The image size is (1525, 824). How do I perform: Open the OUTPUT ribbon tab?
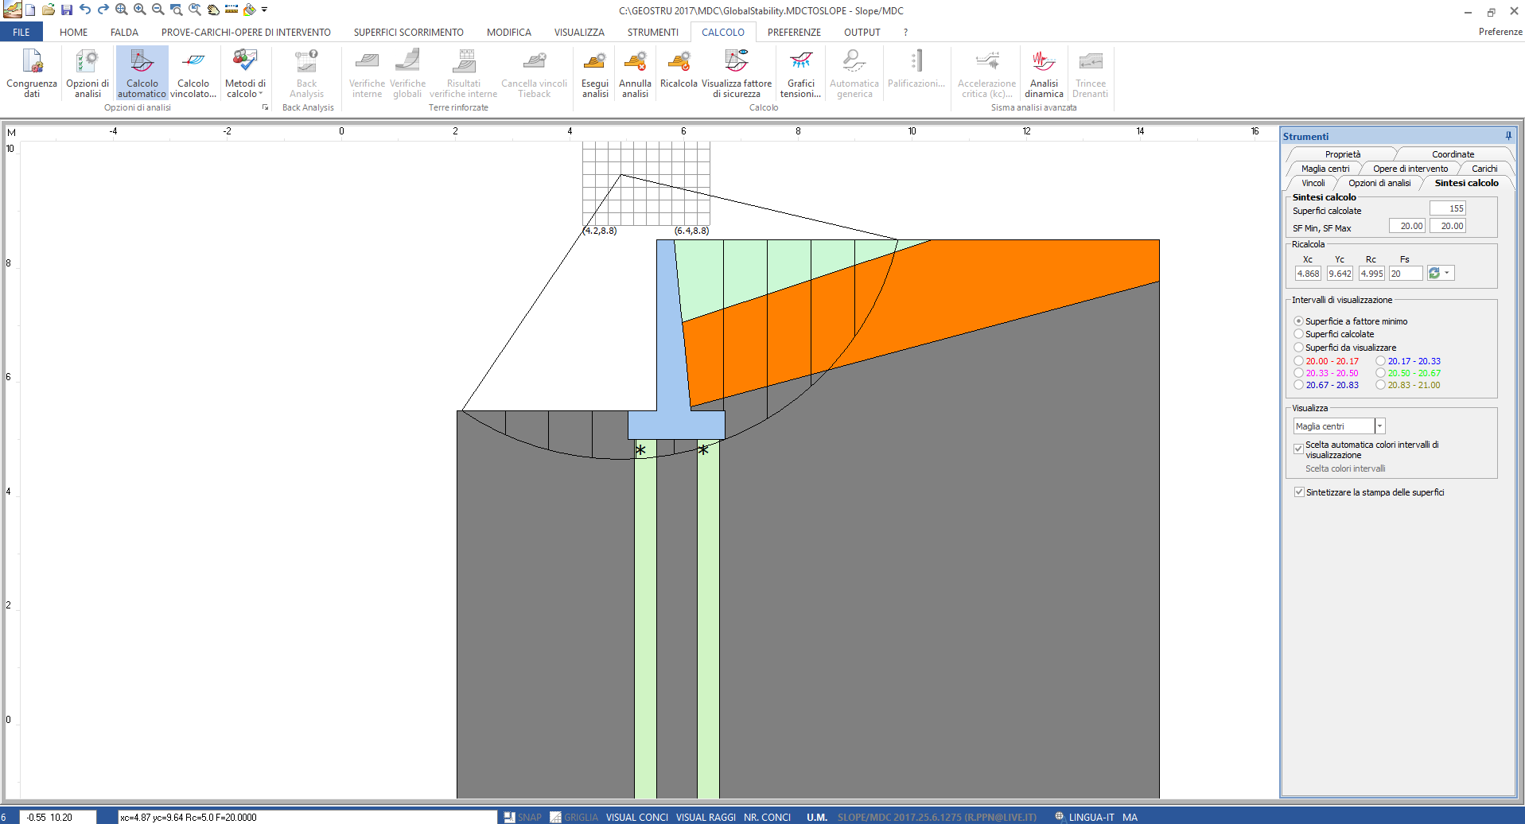click(862, 32)
